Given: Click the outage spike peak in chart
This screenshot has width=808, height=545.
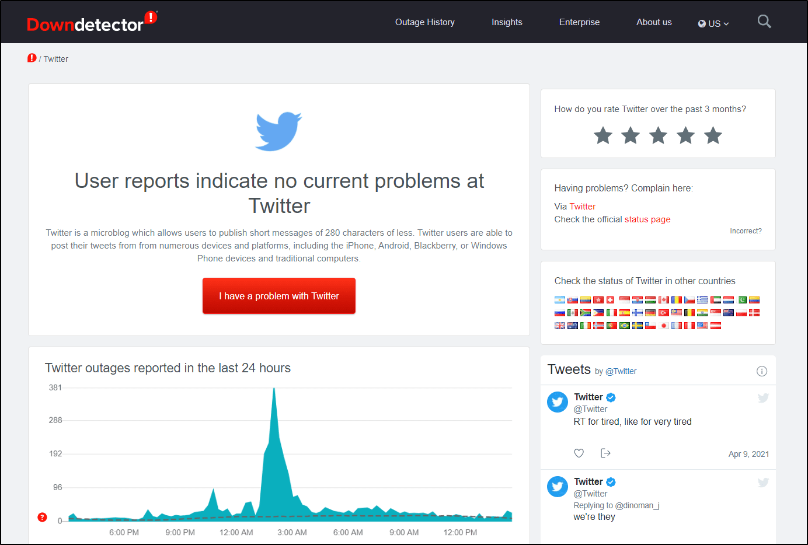Looking at the screenshot, I should [x=274, y=390].
